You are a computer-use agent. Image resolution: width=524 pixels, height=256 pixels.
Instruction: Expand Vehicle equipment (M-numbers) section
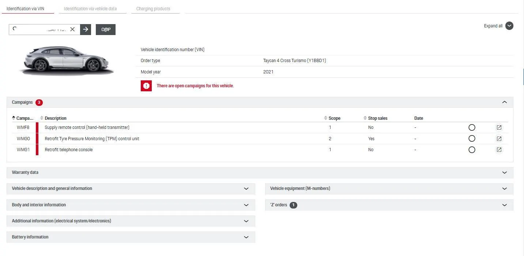[x=389, y=188]
